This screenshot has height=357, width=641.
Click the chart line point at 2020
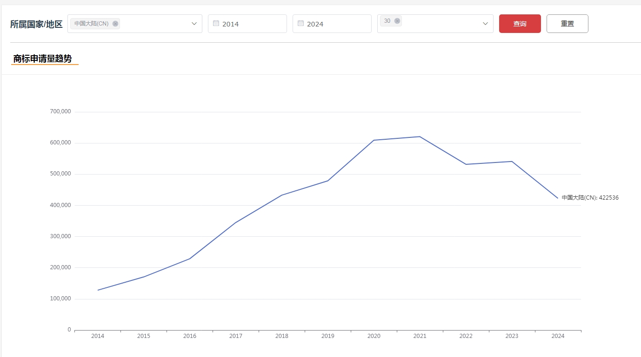tap(374, 140)
